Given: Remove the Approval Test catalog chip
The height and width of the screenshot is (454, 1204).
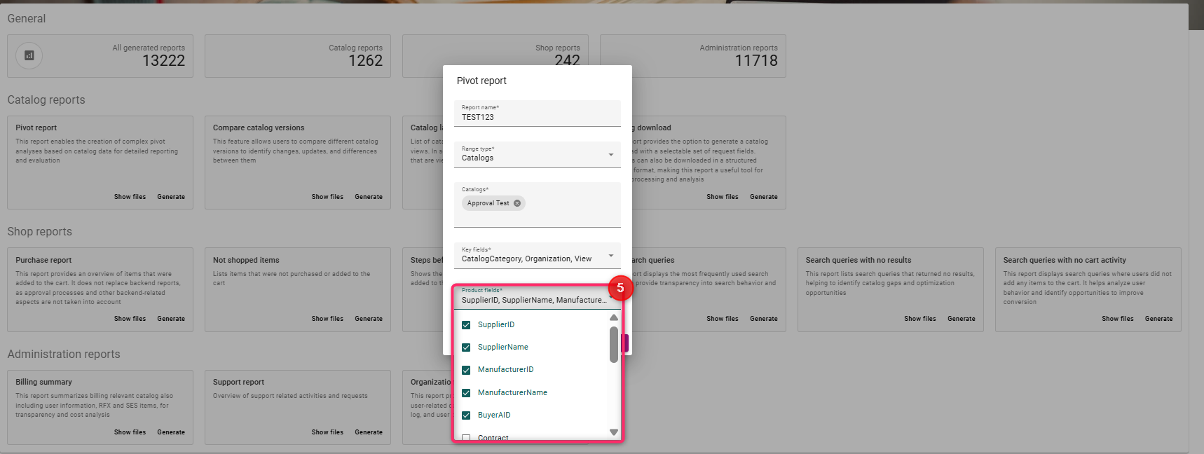Looking at the screenshot, I should (517, 203).
